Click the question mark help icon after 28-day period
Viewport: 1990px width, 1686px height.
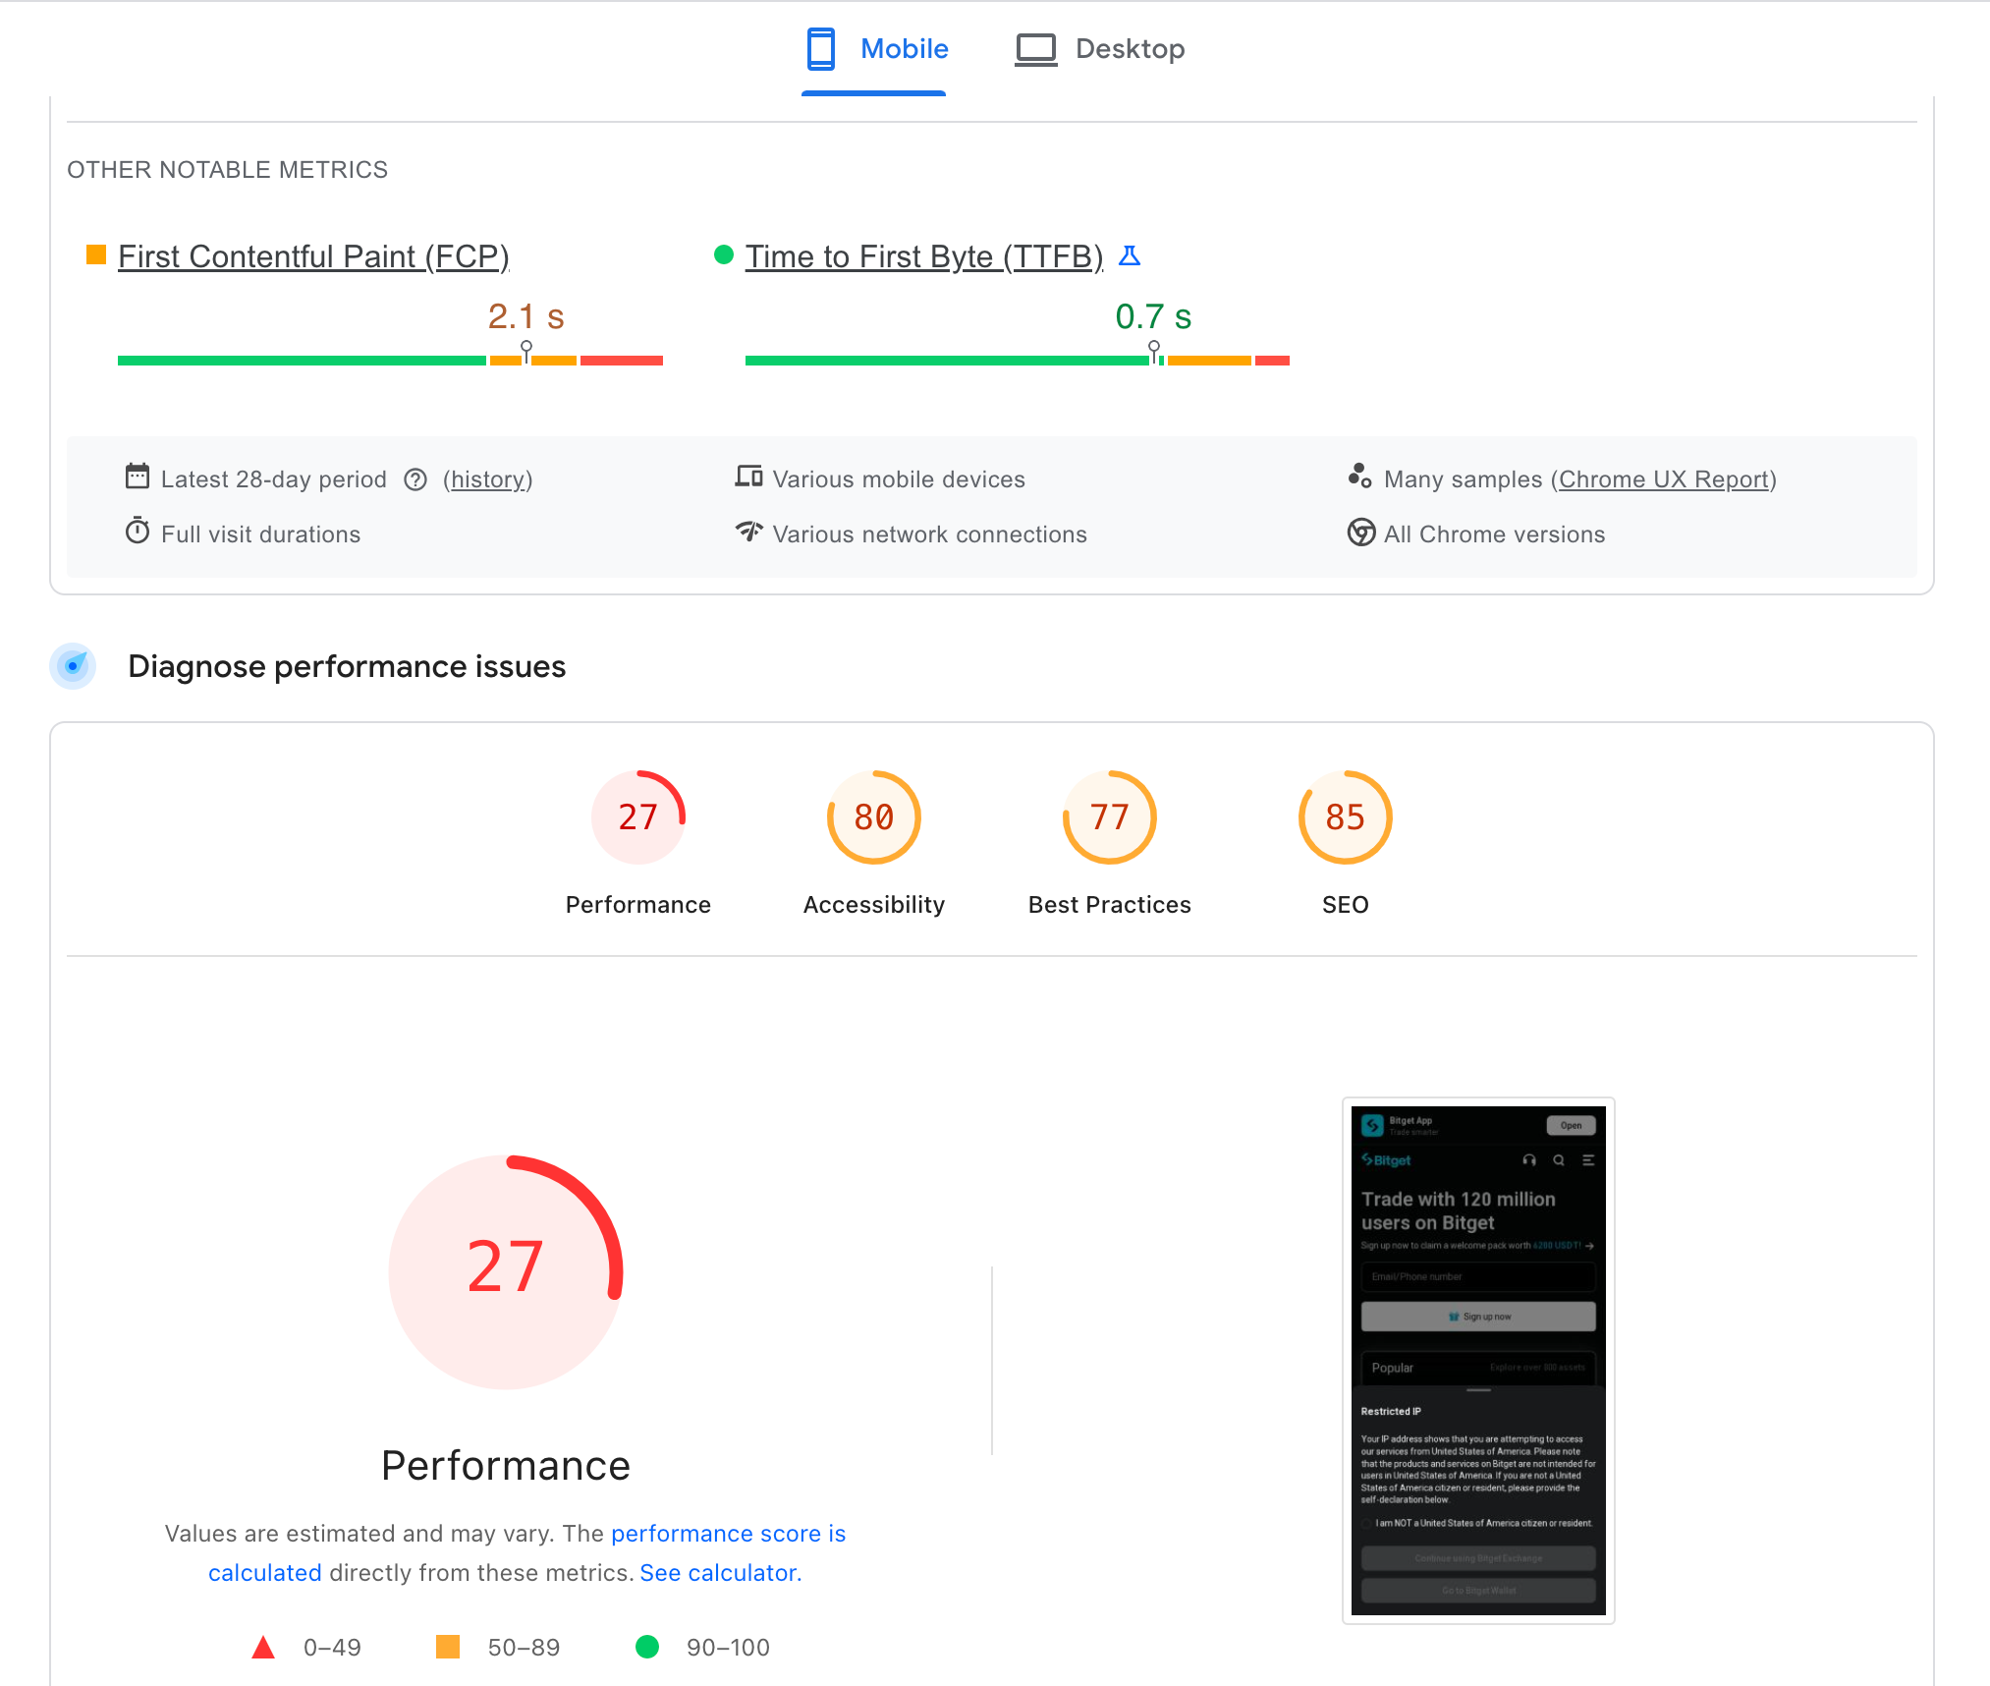click(415, 479)
